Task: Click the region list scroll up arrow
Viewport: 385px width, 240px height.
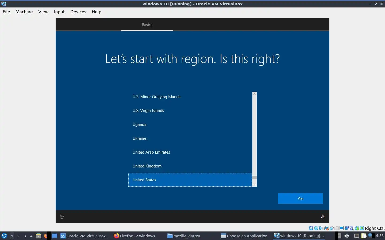Action: pyautogui.click(x=255, y=94)
